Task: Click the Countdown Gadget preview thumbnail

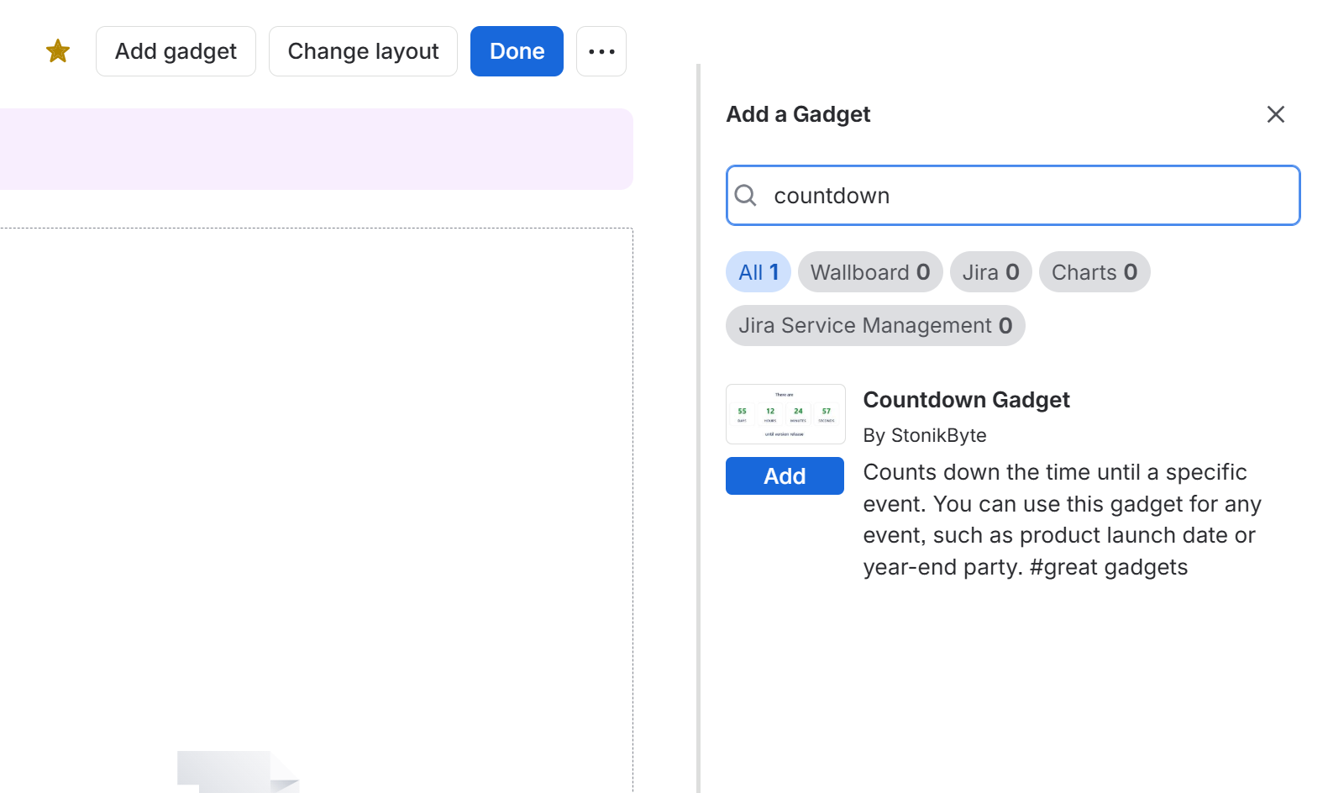Action: (x=785, y=414)
